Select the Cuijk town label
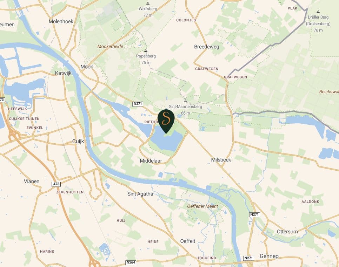 pos(78,141)
